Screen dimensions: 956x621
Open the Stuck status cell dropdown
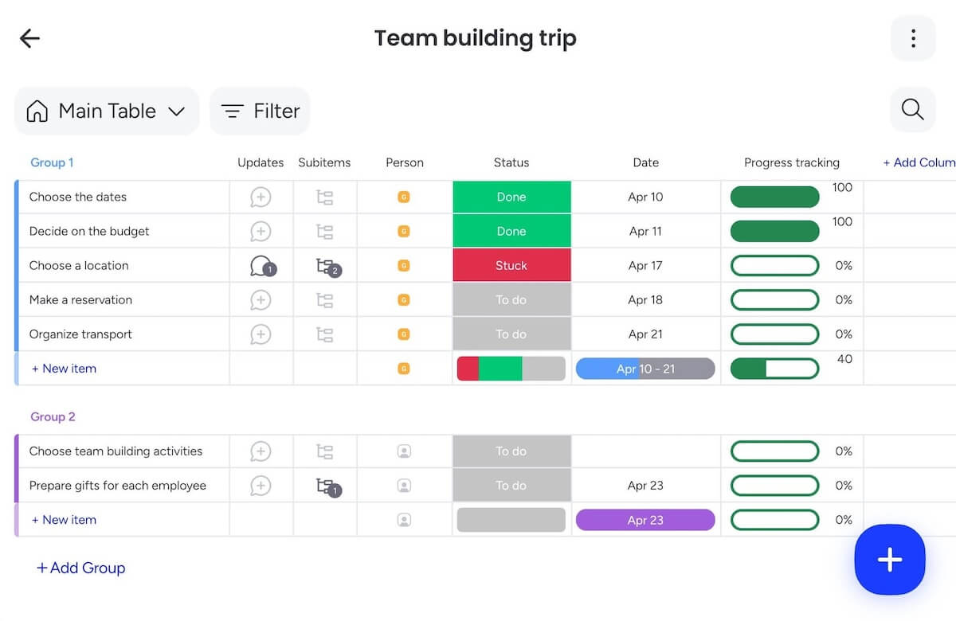point(511,266)
